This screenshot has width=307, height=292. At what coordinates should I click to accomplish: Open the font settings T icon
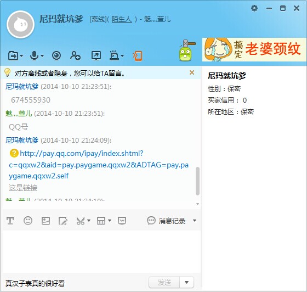(10, 221)
